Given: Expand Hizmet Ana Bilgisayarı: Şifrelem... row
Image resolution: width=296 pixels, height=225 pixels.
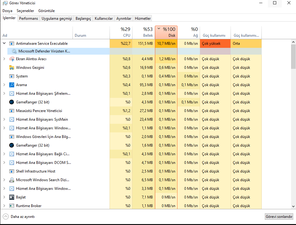Looking at the screenshot, I should 4,94.
